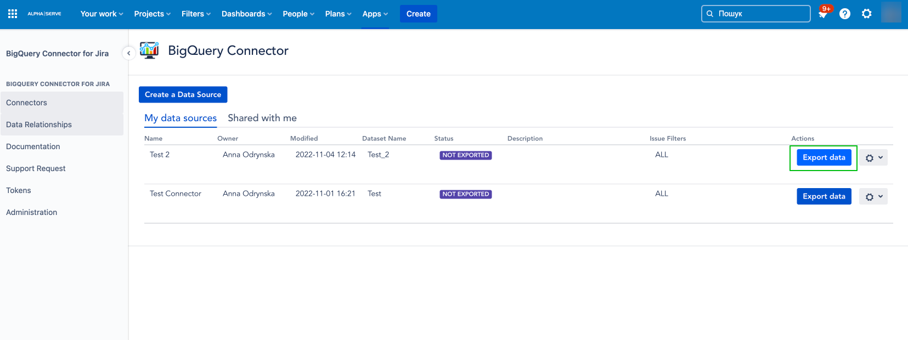Click the BigQuery Connector app logo
Image resolution: width=908 pixels, height=340 pixels.
click(149, 50)
